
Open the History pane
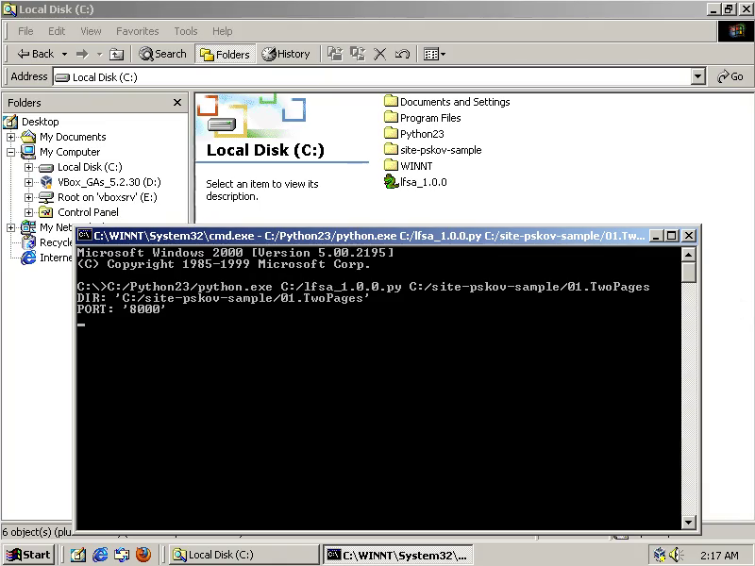[286, 54]
